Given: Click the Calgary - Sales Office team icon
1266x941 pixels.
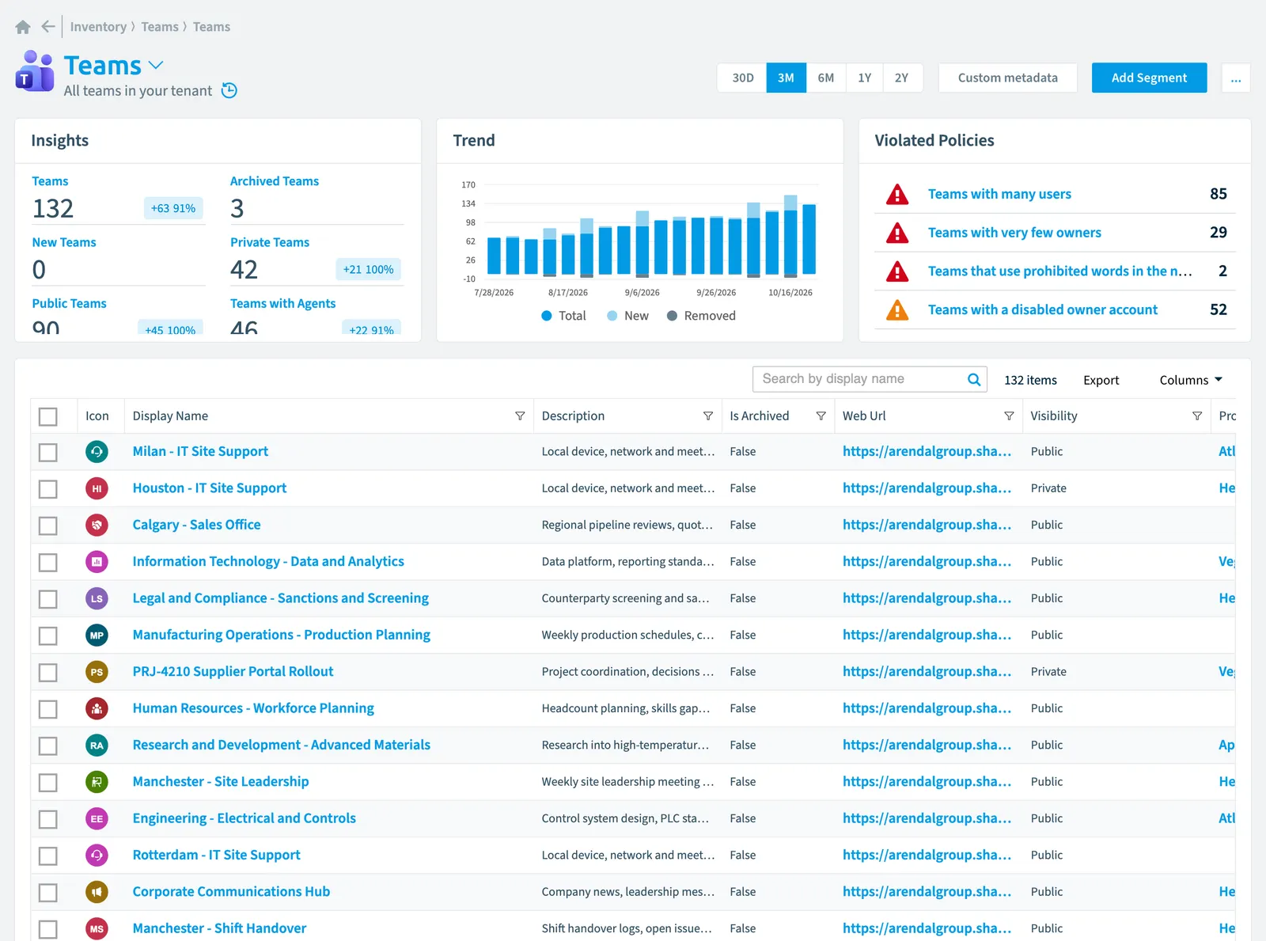Looking at the screenshot, I should [x=97, y=525].
